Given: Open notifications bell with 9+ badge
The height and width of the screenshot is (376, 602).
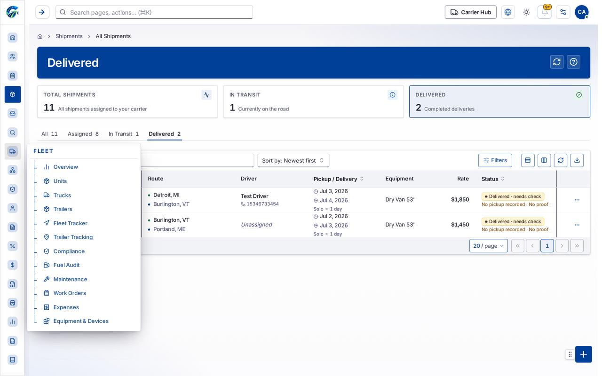Looking at the screenshot, I should 545,12.
